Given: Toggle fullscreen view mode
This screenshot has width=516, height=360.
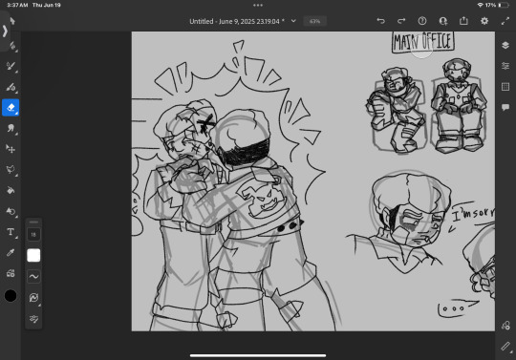Looking at the screenshot, I should 505,21.
